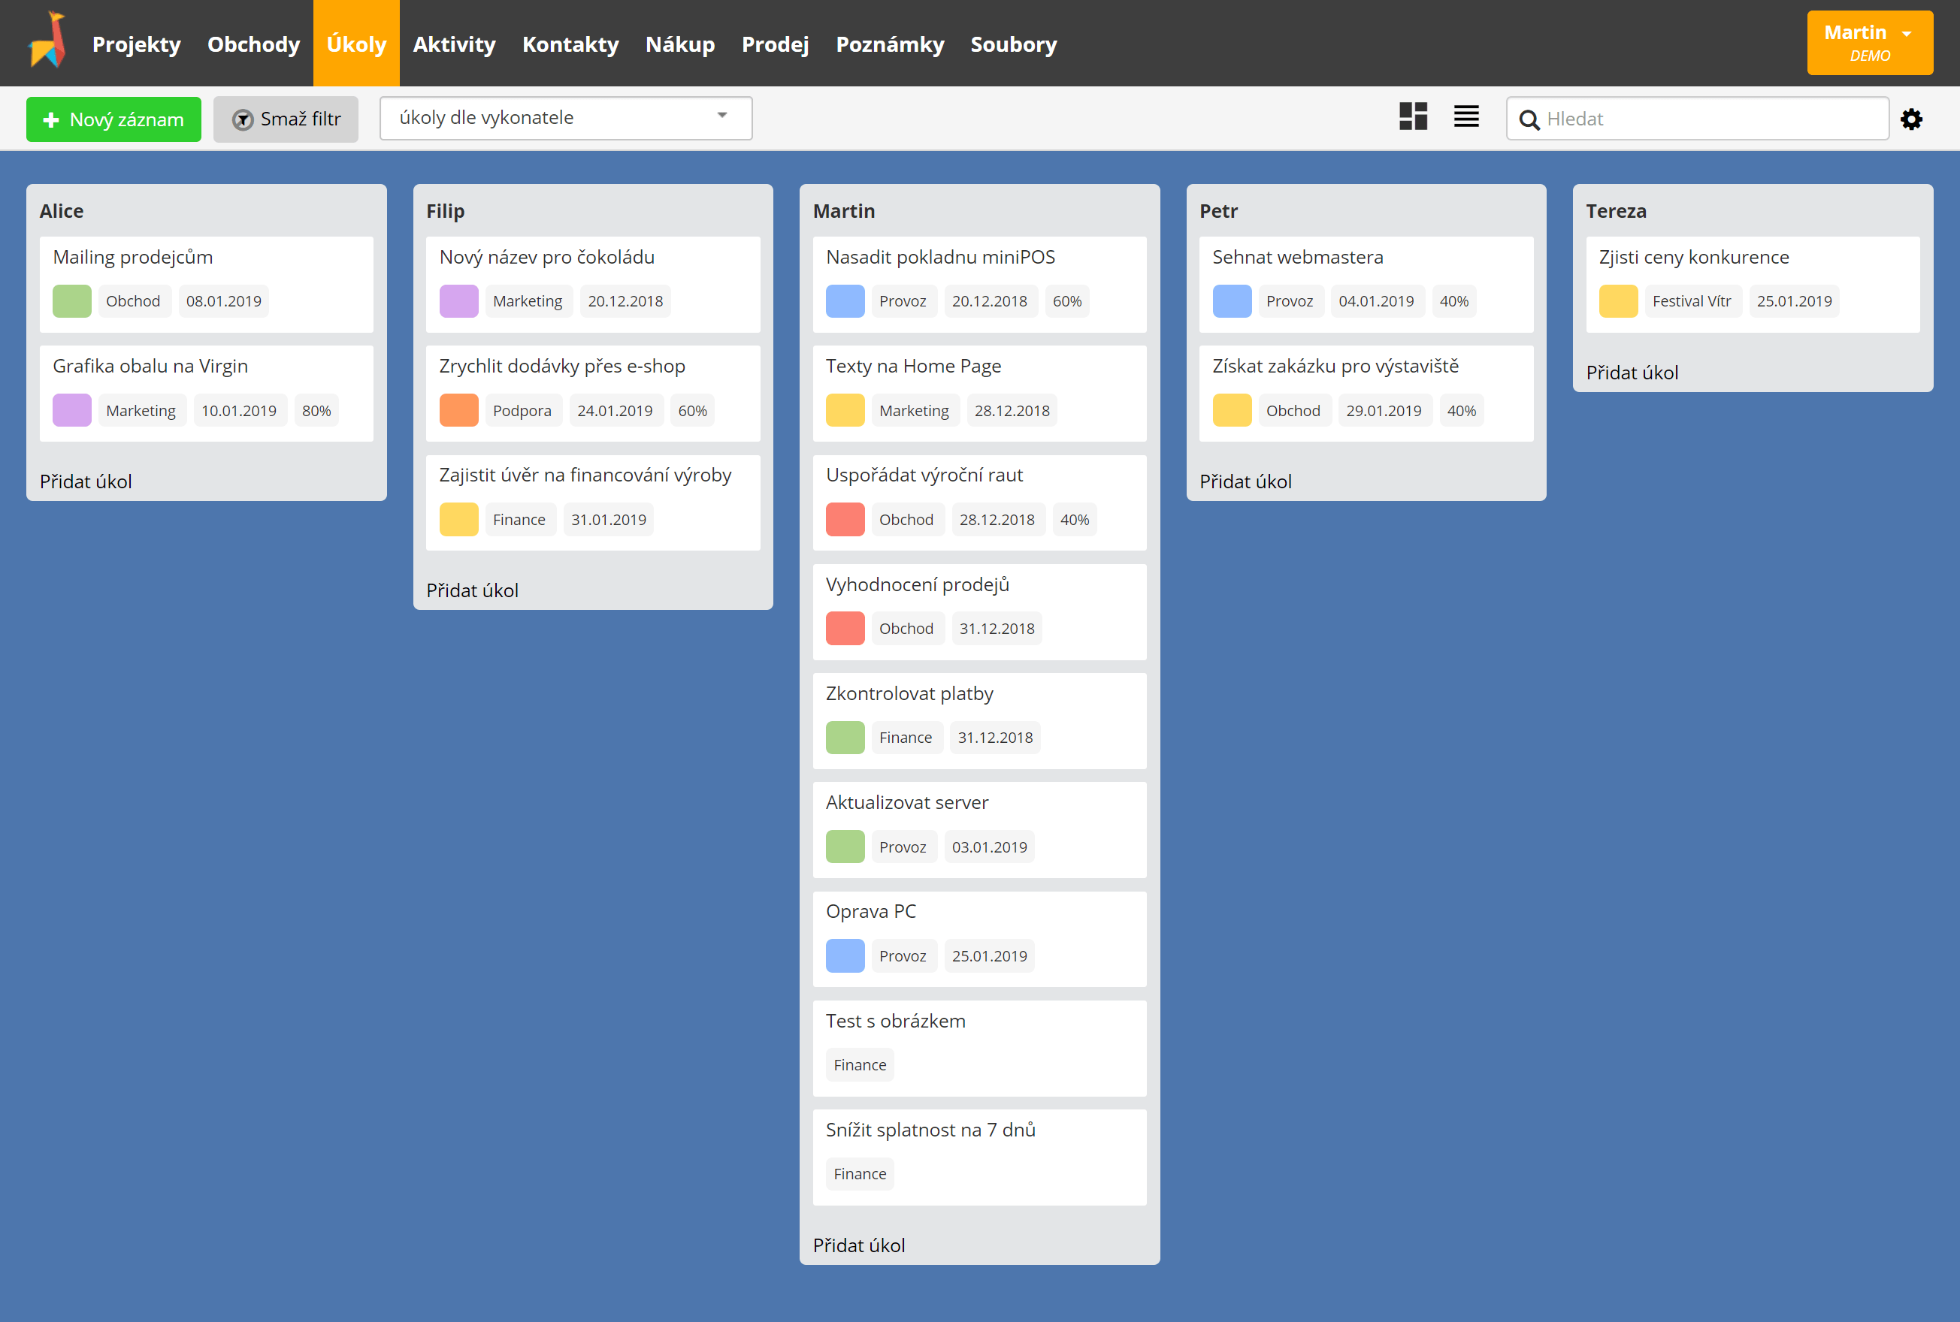This screenshot has width=1960, height=1322.
Task: Click 40% progress on Sehnat webmastera
Action: (1454, 301)
